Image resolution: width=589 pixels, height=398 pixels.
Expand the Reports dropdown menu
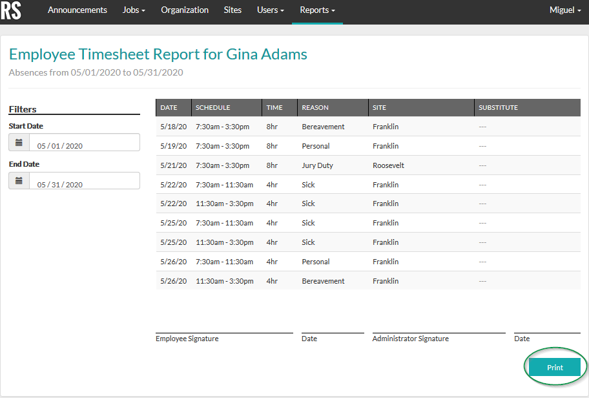tap(316, 10)
